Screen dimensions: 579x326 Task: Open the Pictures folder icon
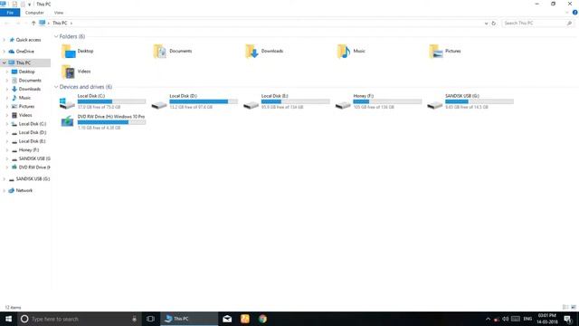[x=436, y=51]
